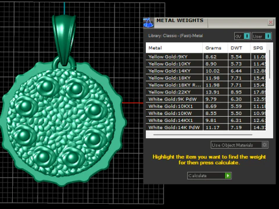Select the Yellow Gold:10KY row
This screenshot has height=209, width=279.
point(206,64)
